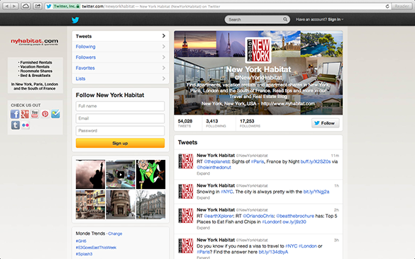Screen dimensions: 415x259
Task: View the 3,413 following count
Action: [216, 123]
